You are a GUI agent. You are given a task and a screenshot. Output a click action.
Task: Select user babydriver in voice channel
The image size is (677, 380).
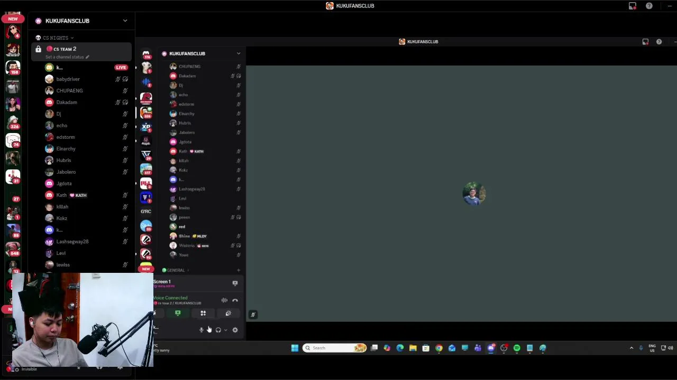tap(68, 79)
